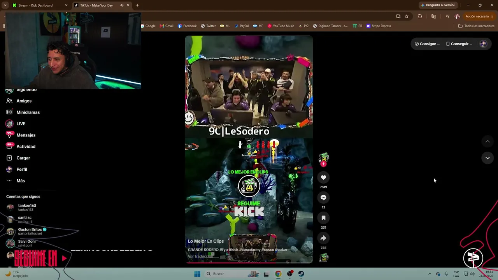This screenshot has height=280, width=498.
Task: Open the TikTok profile avatar at top right
Action: [483, 44]
